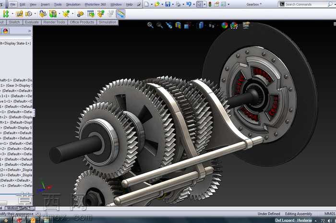Insert a Bill of Materials table

[91, 14]
